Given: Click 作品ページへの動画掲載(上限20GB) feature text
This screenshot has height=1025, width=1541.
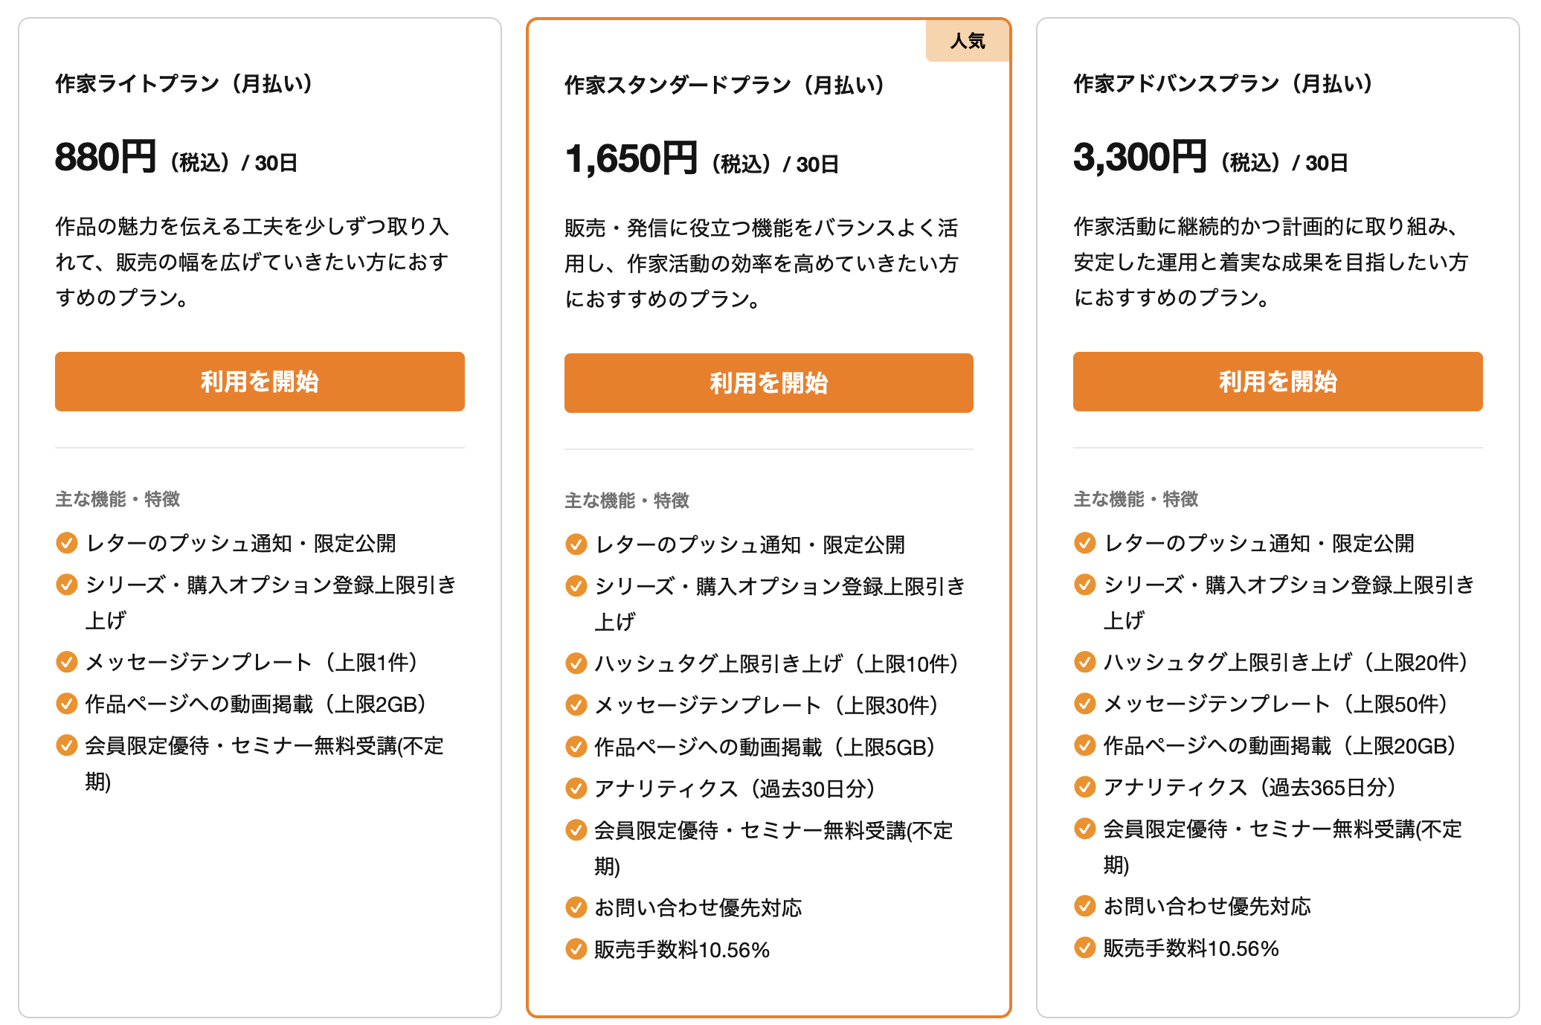Looking at the screenshot, I should (1279, 745).
